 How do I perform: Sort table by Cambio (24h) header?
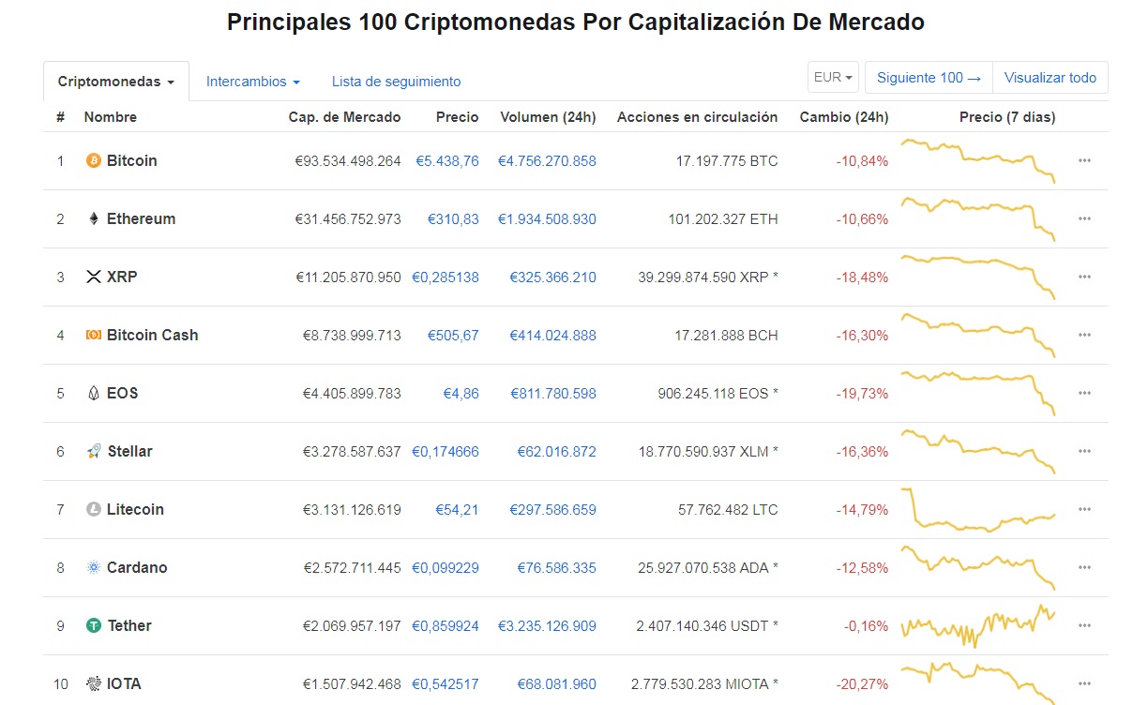843,117
